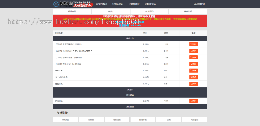The image size is (260, 126).
Task: Open the 模板之家 friendly link
Action: [117, 120]
